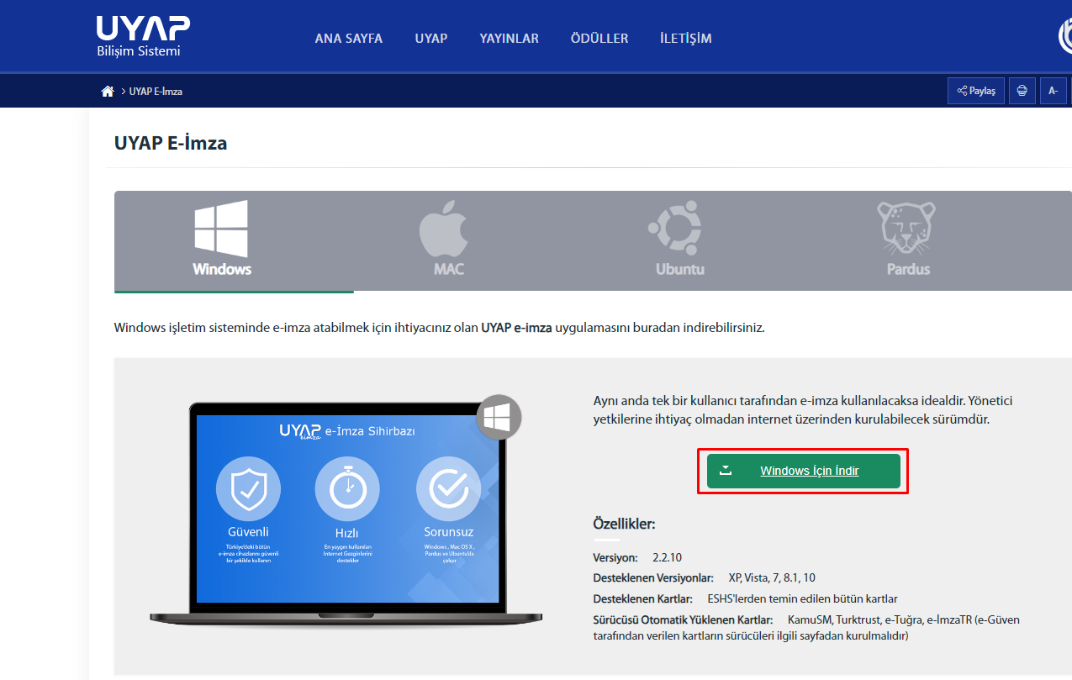Open the ANA SAYFA menu item
The width and height of the screenshot is (1072, 680).
click(349, 39)
